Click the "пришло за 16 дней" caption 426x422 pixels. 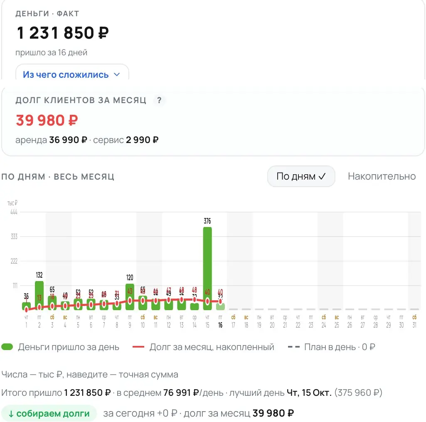tap(52, 52)
